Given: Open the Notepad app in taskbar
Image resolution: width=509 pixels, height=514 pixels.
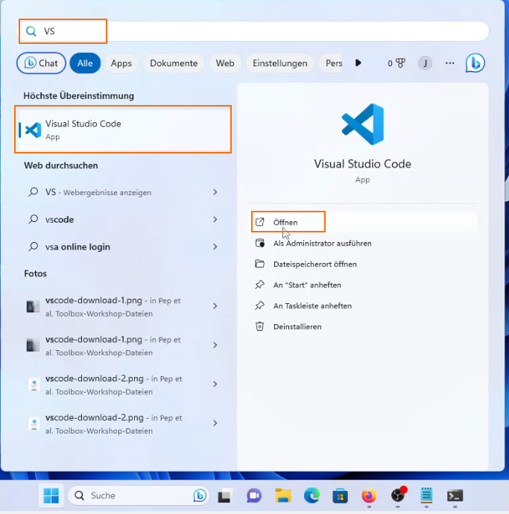Looking at the screenshot, I should [426, 495].
